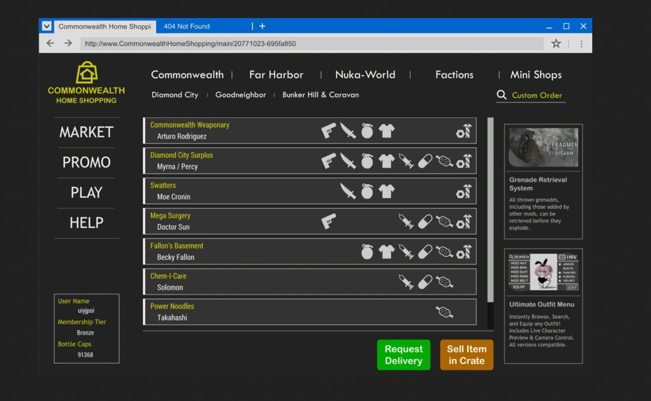Click grenade icon in Fallon's Basement row

[x=367, y=252]
